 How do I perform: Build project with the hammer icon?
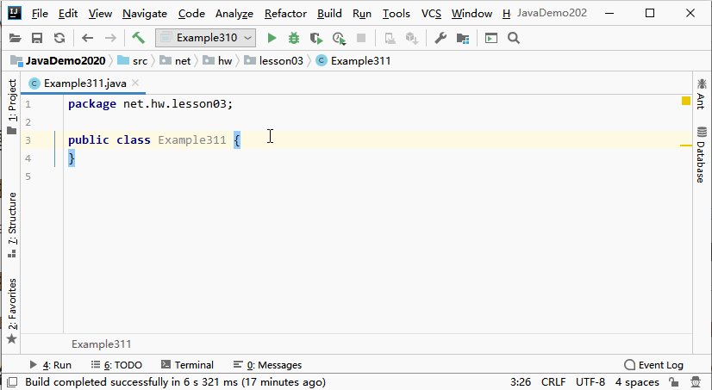(x=139, y=38)
